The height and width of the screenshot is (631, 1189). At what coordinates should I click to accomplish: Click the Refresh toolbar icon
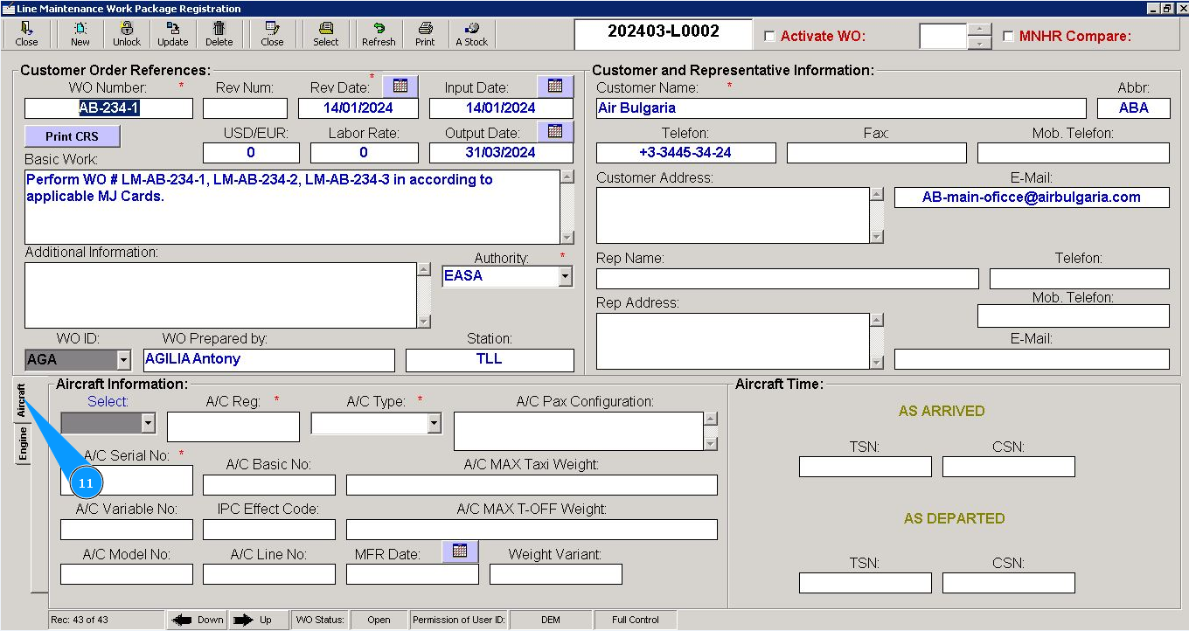379,33
